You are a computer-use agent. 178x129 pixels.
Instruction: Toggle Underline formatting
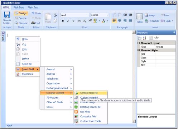(73, 21)
